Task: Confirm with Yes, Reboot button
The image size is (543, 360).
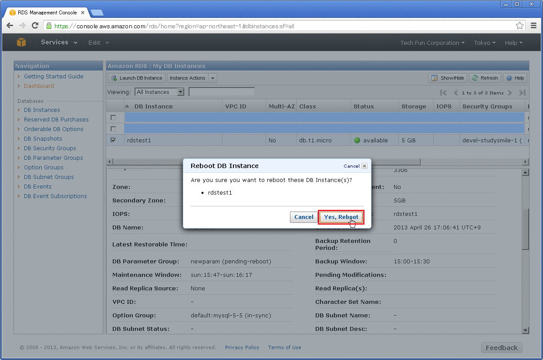Action: [x=341, y=217]
